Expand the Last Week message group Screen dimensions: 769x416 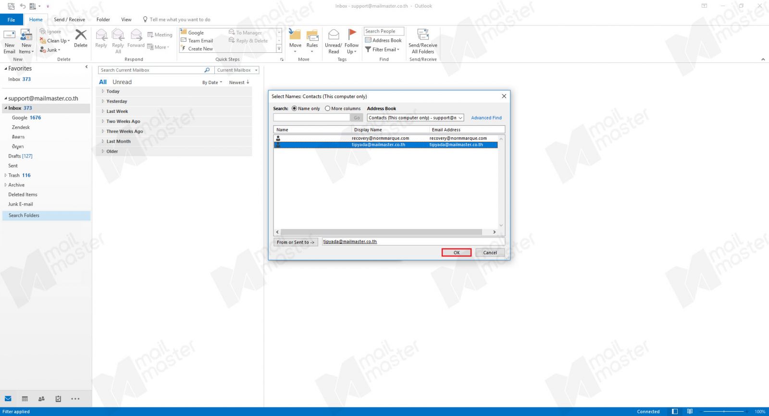pos(103,111)
